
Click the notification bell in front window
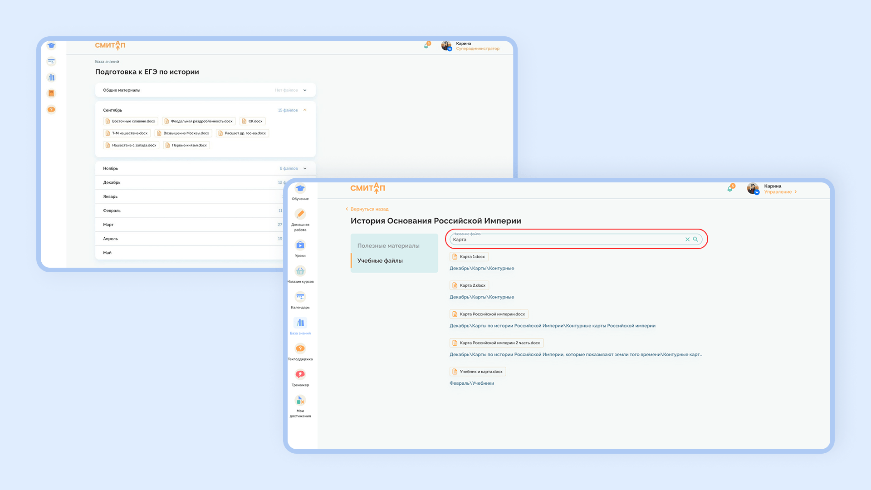coord(730,189)
